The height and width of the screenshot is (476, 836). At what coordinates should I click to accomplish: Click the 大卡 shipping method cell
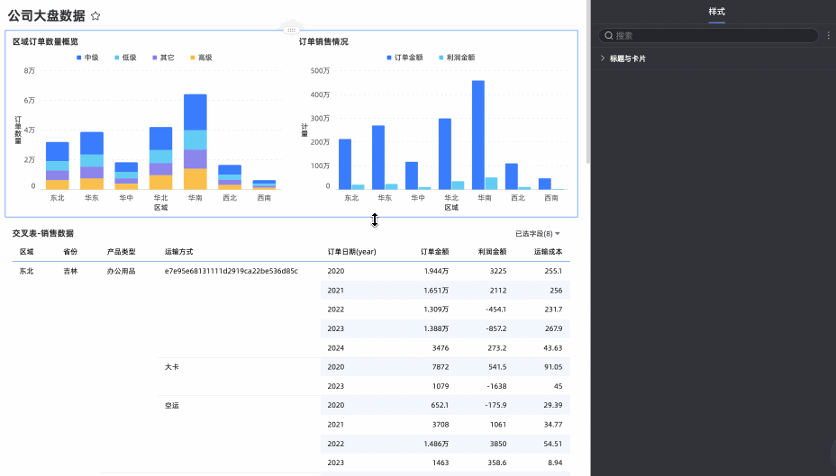tap(172, 367)
